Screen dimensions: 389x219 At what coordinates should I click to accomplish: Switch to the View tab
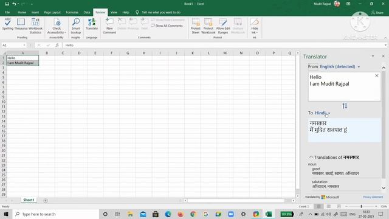(114, 12)
